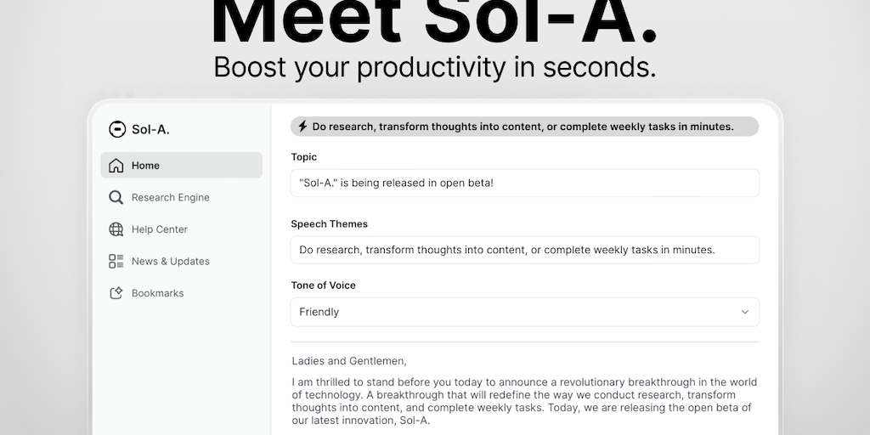Click the News & Updates list icon
The width and height of the screenshot is (870, 435).
coord(116,262)
